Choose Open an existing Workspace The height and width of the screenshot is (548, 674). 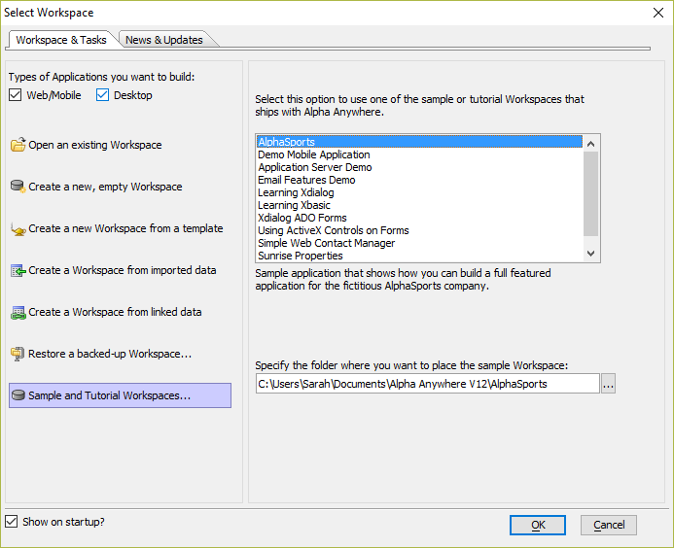[95, 145]
